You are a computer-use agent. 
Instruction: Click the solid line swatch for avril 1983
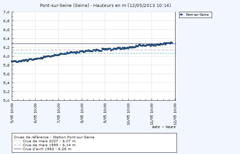(18, 149)
